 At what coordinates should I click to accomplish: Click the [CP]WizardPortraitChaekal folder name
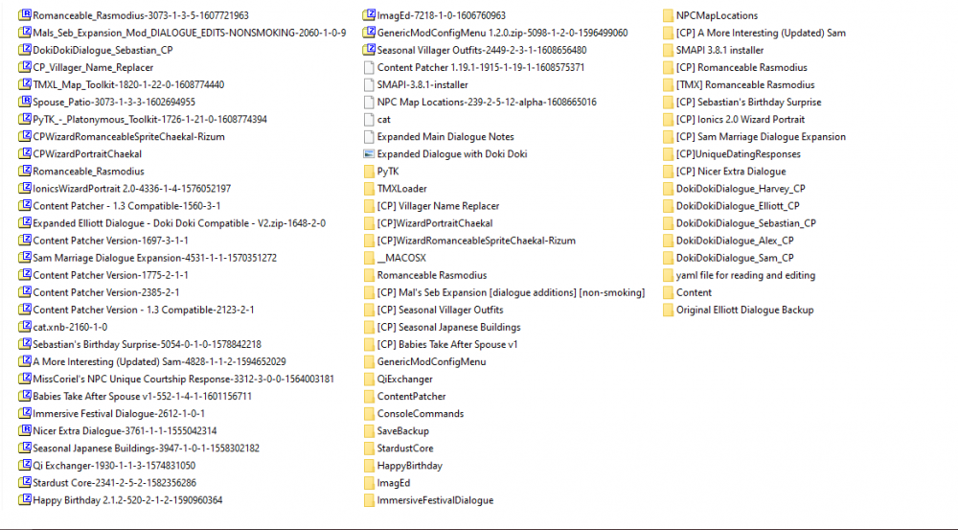coord(435,223)
